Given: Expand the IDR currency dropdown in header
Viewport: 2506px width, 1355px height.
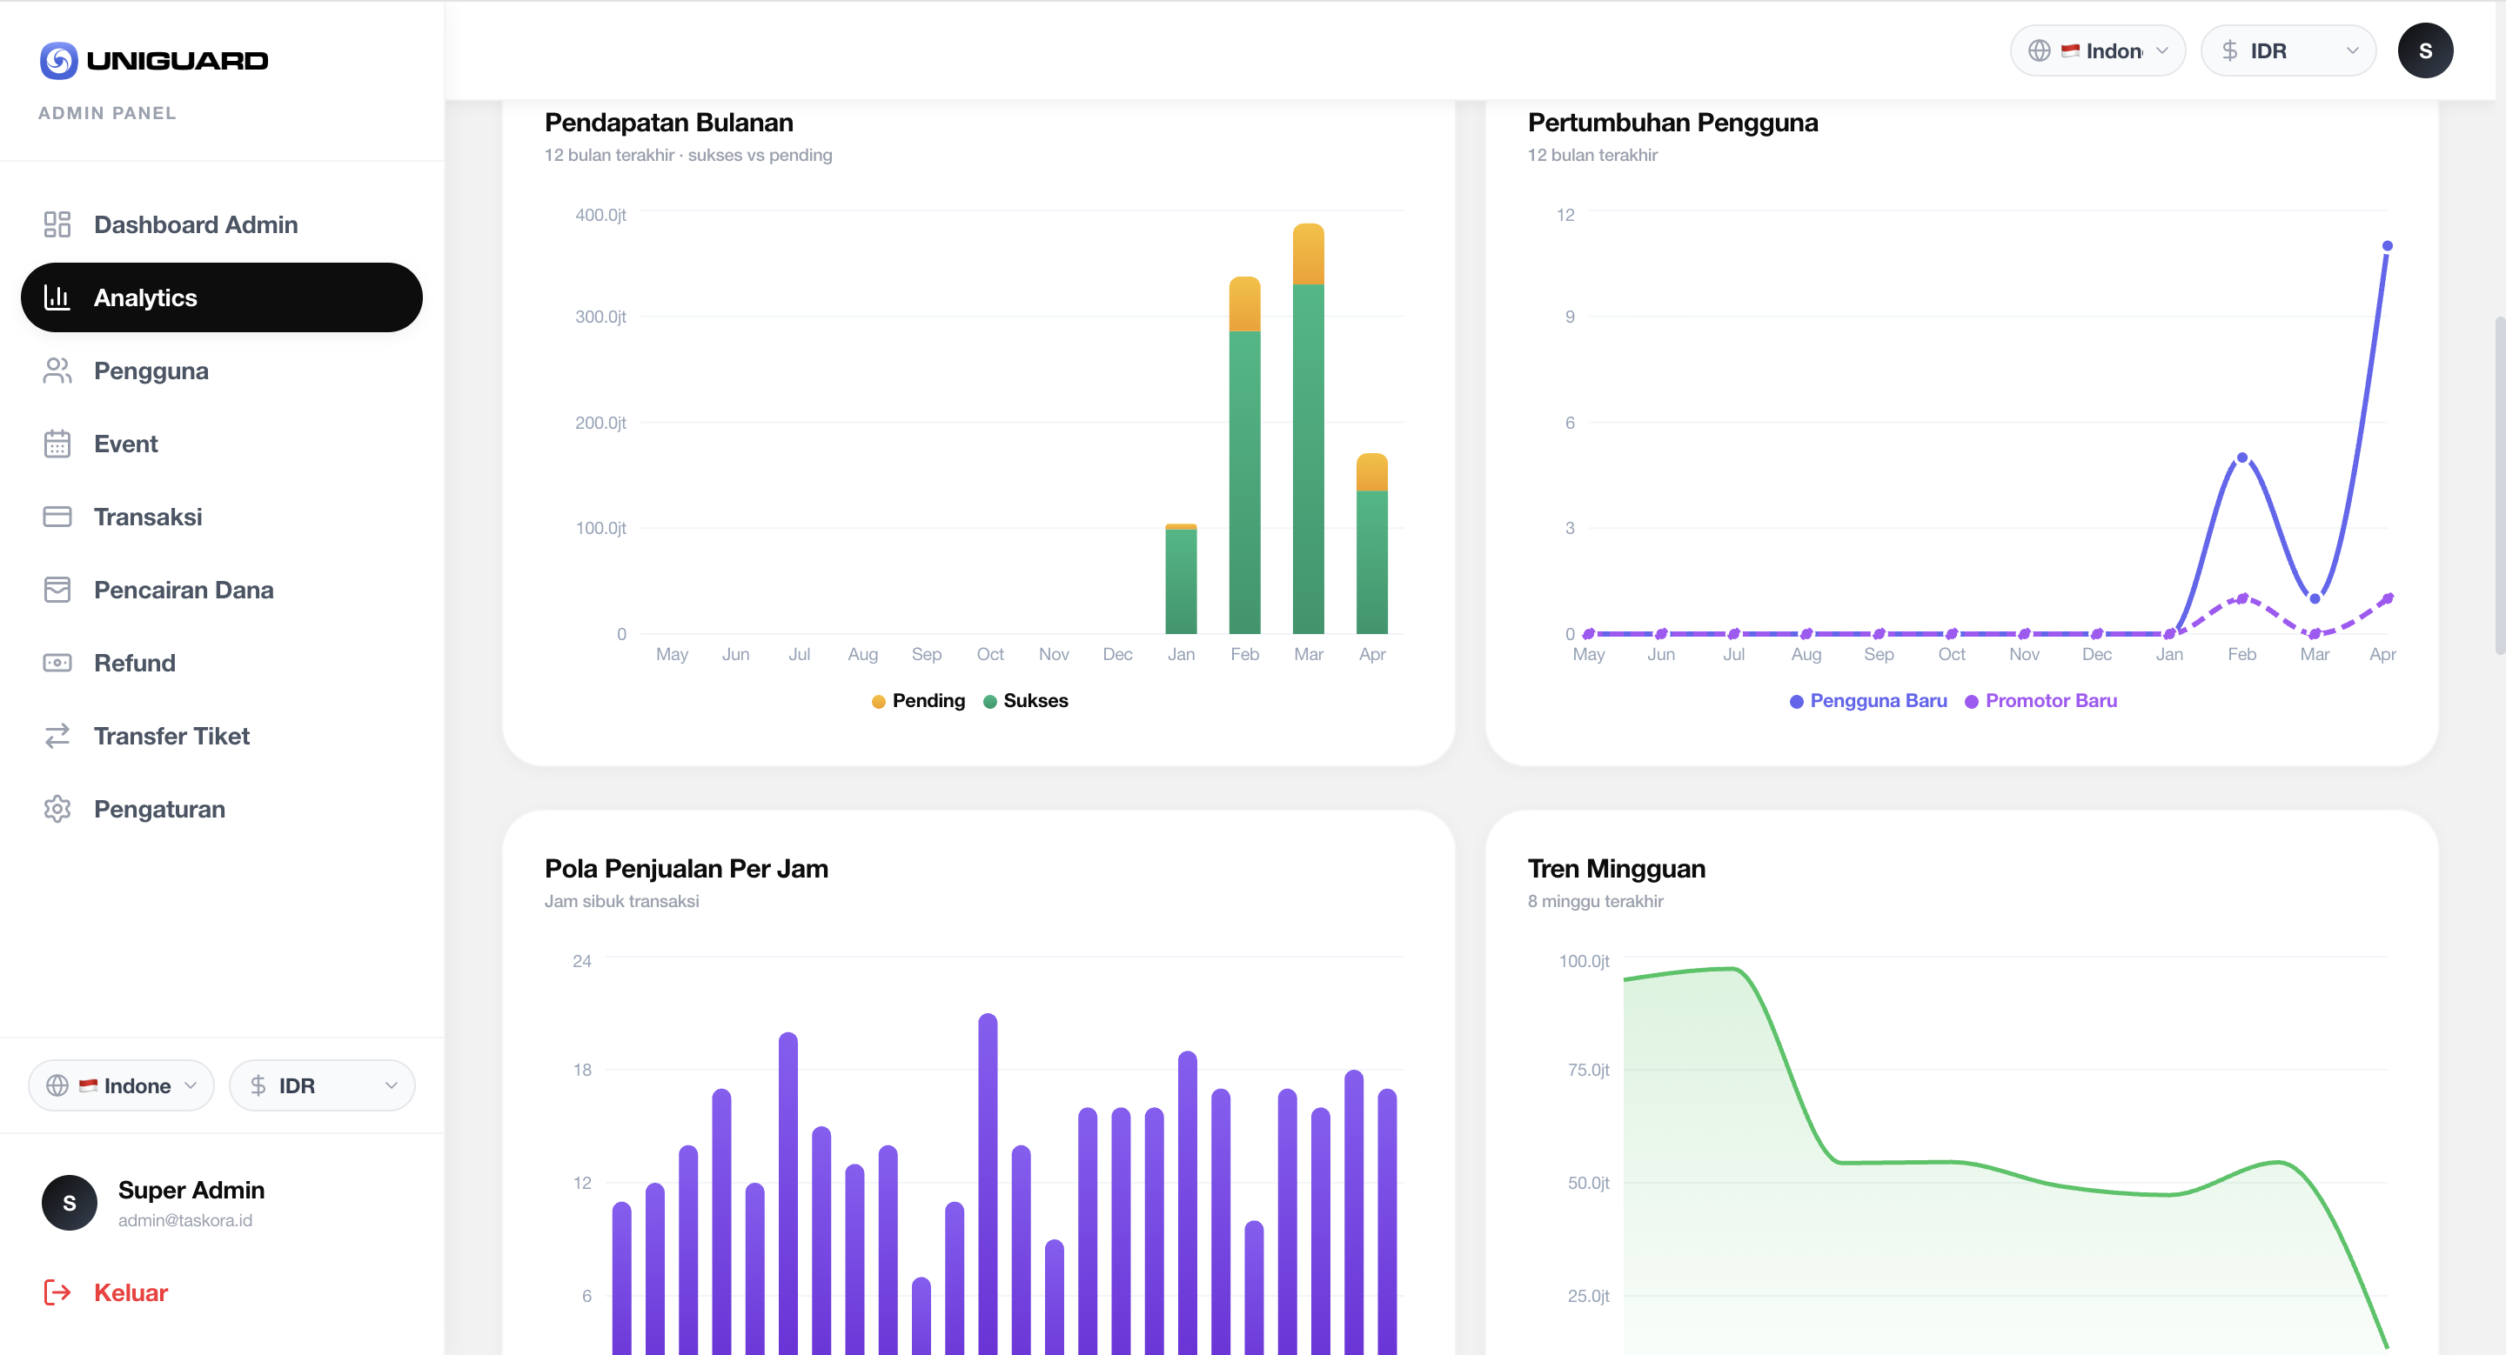Looking at the screenshot, I should [x=2288, y=50].
